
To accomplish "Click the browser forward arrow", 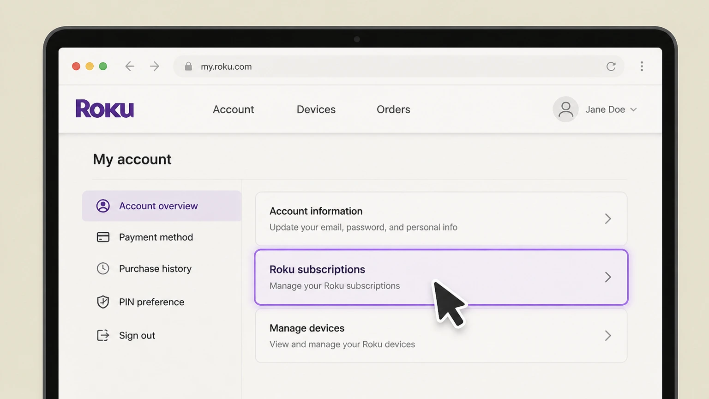I will [x=155, y=66].
